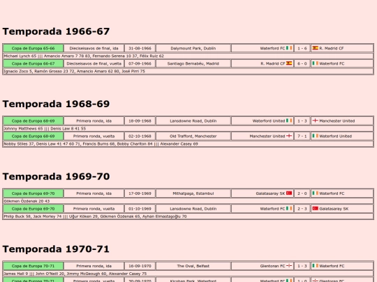Click the Spanish flag in the 31-08-1966 match row
The width and height of the screenshot is (377, 282).
click(x=315, y=48)
